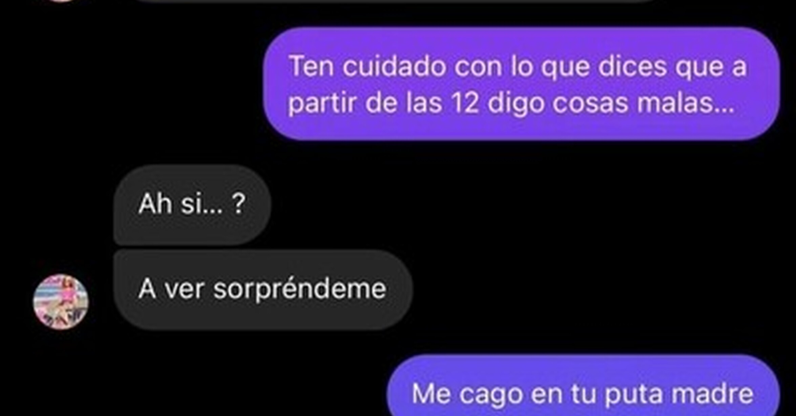Tap the 'Me cago en tu puta madre' message
796x416 pixels.
pyautogui.click(x=583, y=386)
